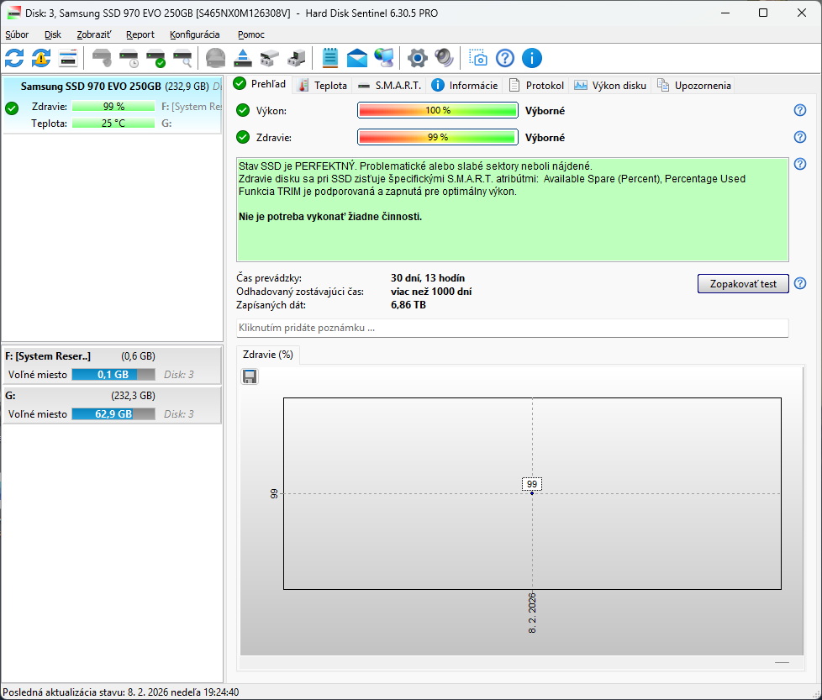The height and width of the screenshot is (700, 822).
Task: Switch to the Protokol tab
Action: tap(536, 86)
